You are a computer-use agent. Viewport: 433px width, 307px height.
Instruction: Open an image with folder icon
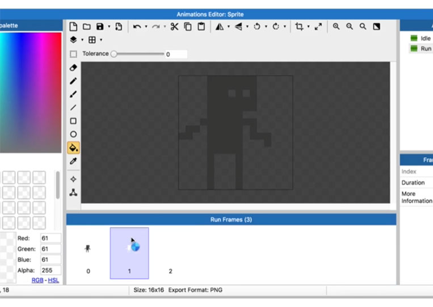pyautogui.click(x=87, y=27)
